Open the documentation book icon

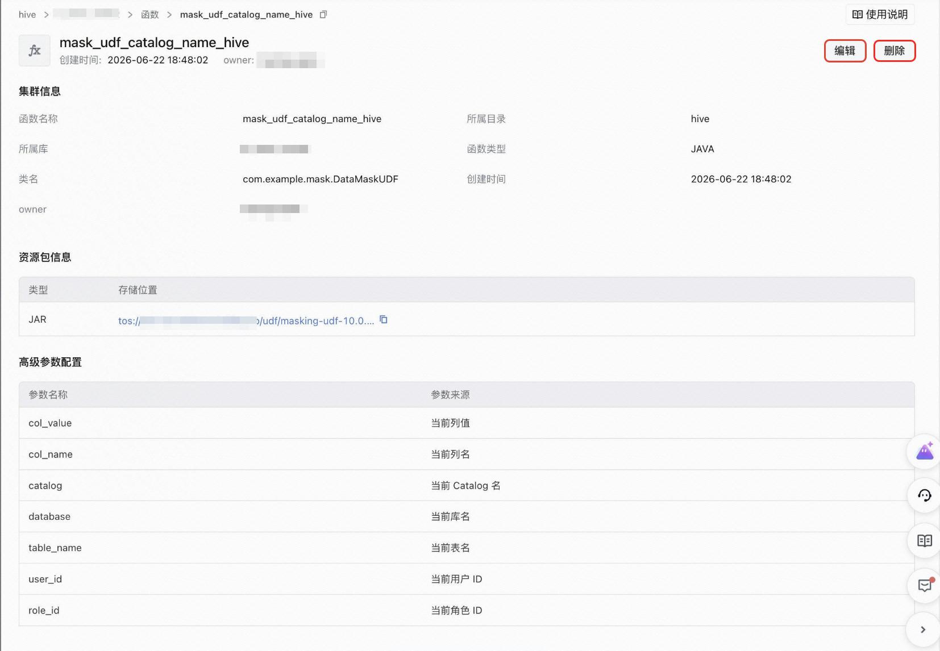(x=925, y=540)
